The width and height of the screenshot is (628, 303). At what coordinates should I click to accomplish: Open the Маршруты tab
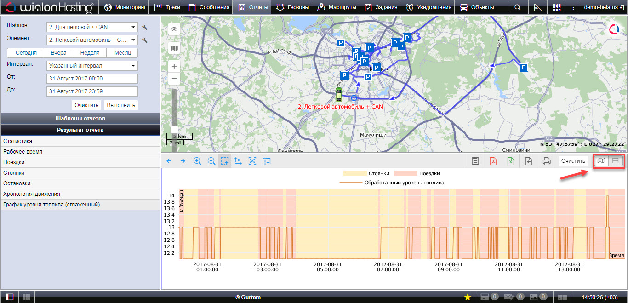tap(337, 7)
